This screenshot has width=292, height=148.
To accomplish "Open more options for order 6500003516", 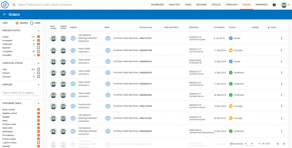I will (281, 84).
